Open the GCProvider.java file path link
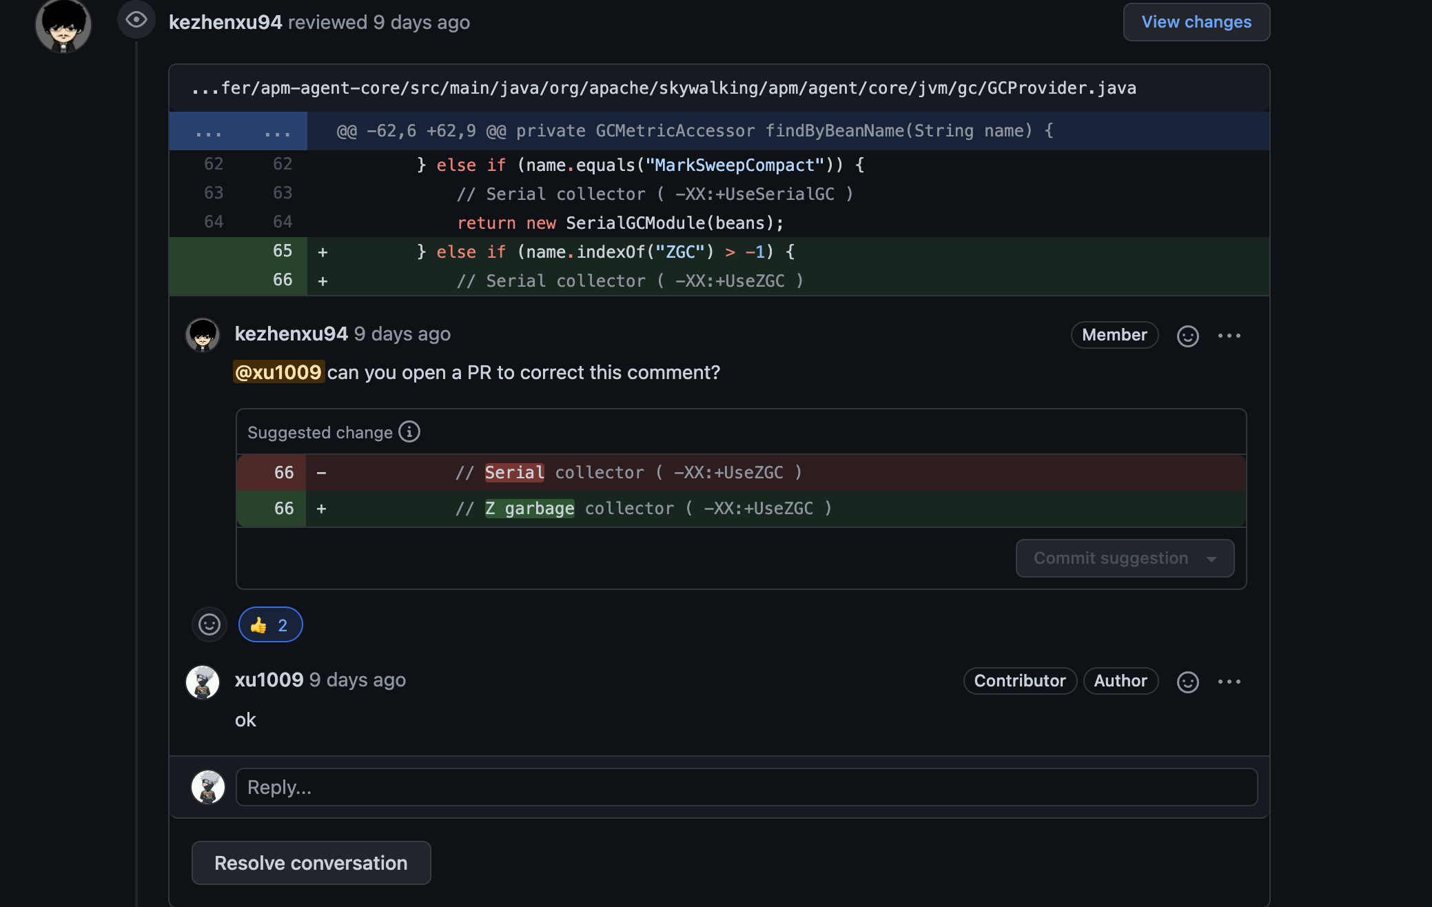 [664, 88]
